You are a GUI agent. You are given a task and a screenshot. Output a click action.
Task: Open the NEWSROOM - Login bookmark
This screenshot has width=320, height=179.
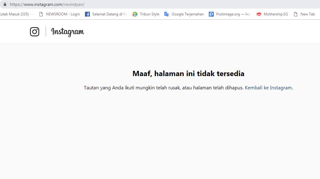tap(59, 14)
